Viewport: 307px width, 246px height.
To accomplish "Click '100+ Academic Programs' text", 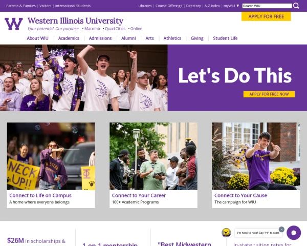I will [x=135, y=202].
